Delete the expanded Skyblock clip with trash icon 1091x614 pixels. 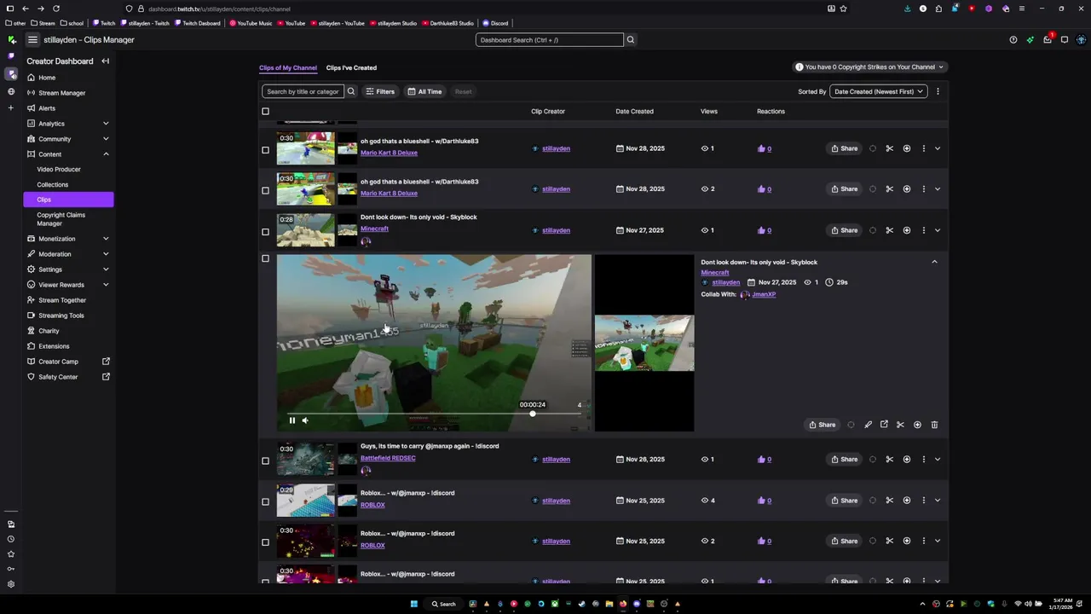[934, 425]
